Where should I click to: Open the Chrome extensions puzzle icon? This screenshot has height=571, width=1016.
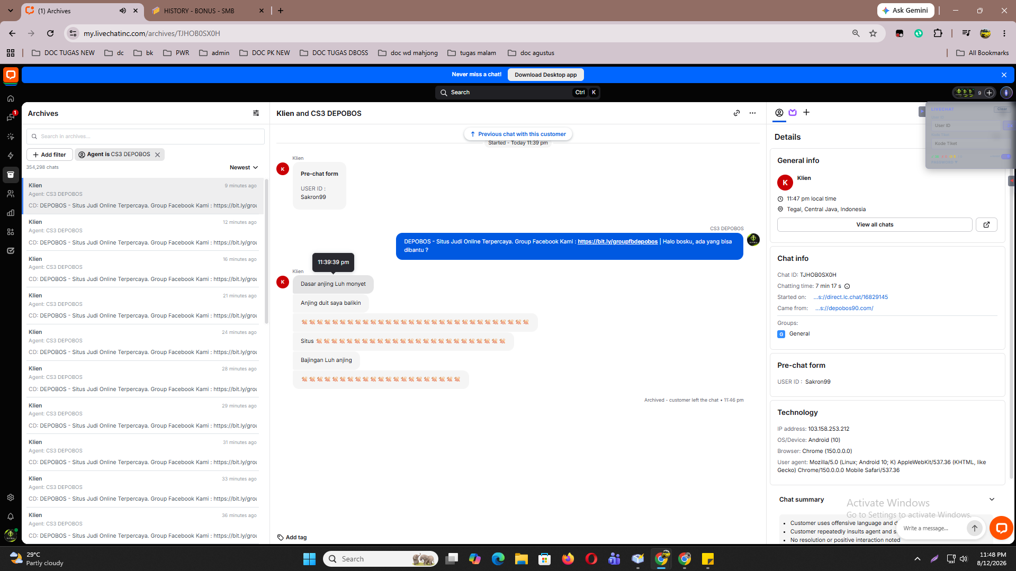point(938,33)
